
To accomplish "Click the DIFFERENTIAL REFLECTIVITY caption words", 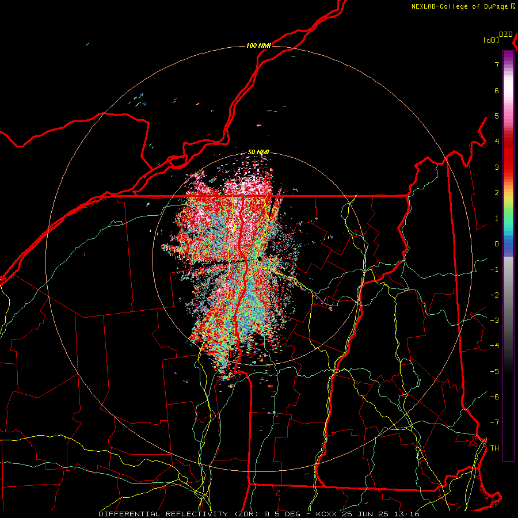I will 163,514.
